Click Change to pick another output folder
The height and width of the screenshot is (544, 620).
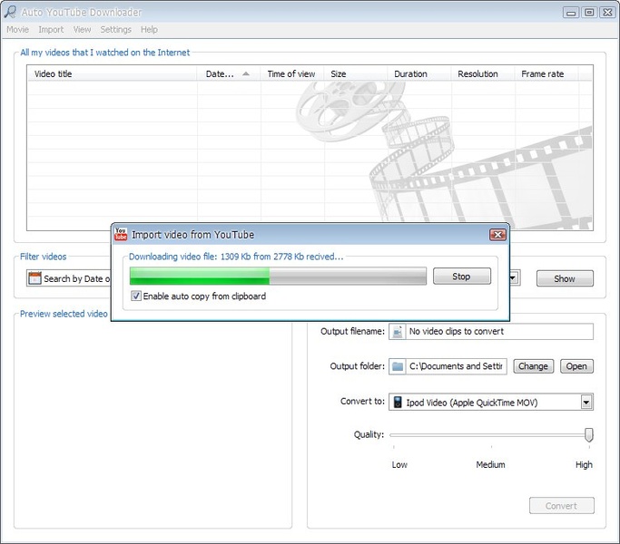pyautogui.click(x=533, y=366)
